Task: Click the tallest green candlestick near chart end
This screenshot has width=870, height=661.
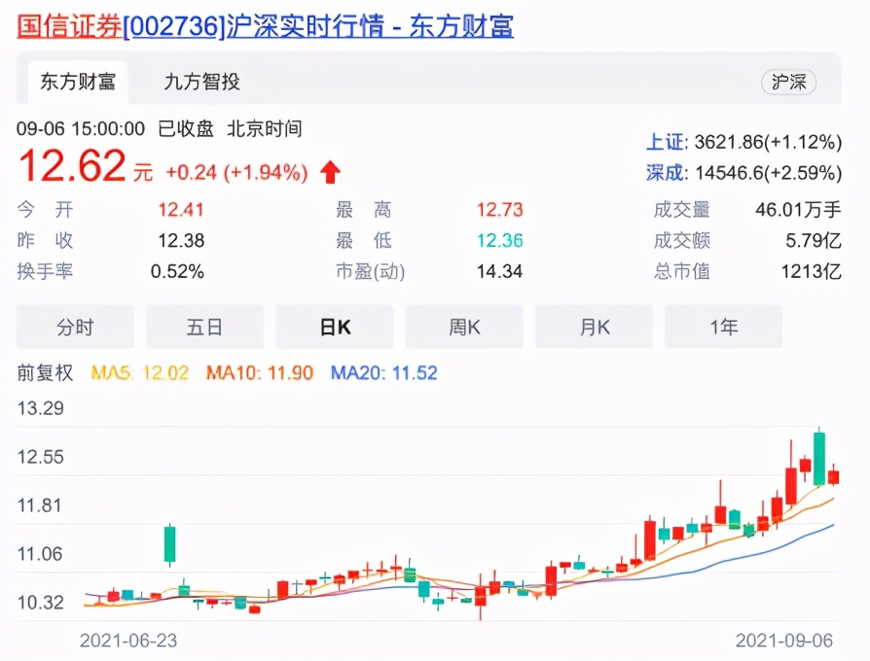Action: point(819,457)
